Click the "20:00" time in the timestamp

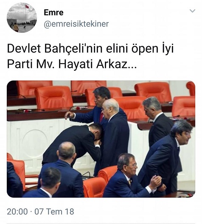17,212
